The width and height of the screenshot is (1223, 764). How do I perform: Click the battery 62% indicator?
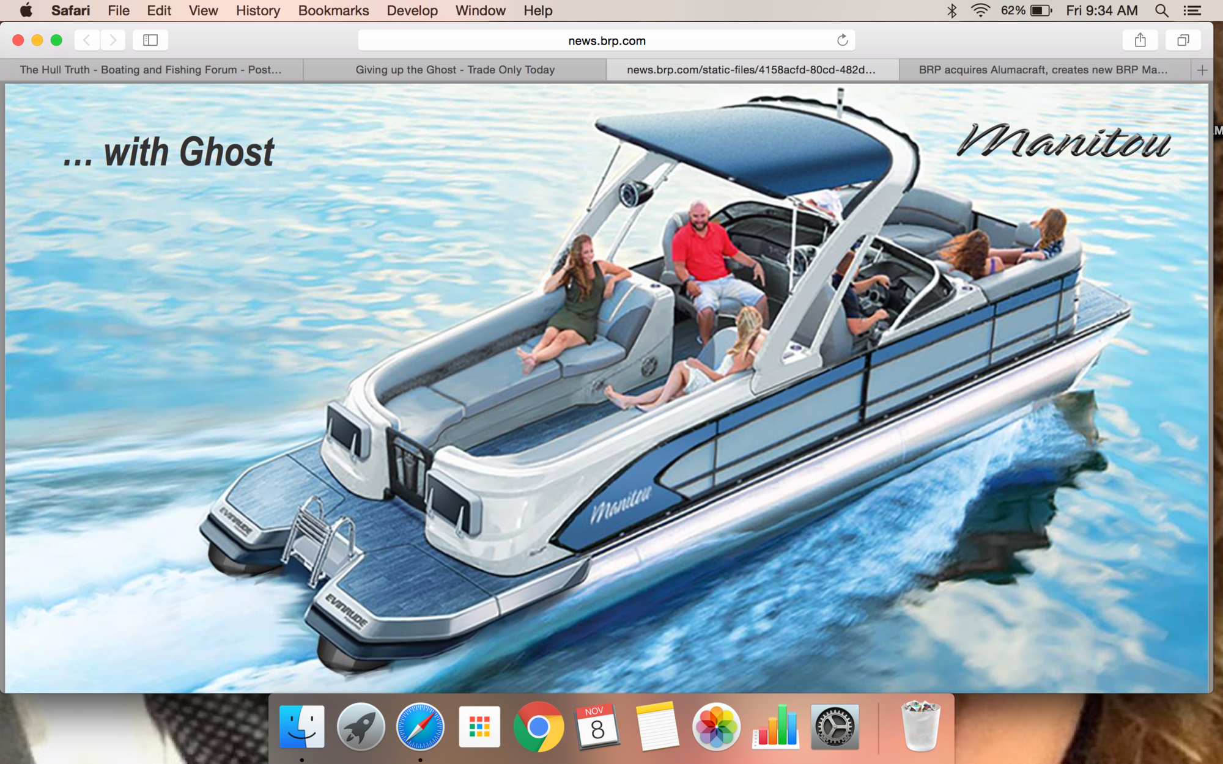[x=1026, y=10]
